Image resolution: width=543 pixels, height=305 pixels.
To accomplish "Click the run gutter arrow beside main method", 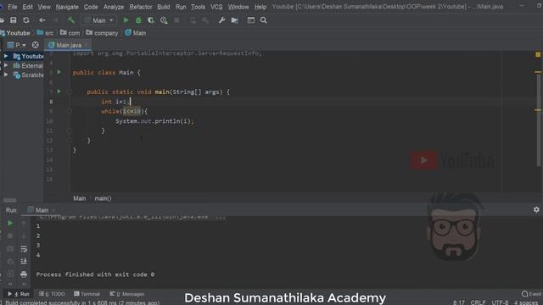I will pos(59,91).
